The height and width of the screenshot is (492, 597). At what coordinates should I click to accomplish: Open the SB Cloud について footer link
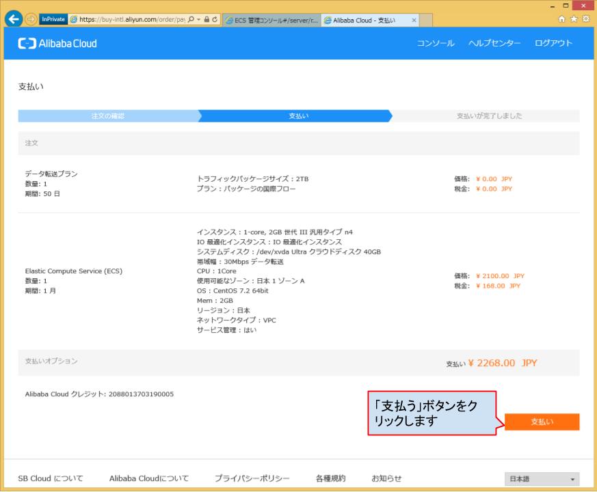50,479
